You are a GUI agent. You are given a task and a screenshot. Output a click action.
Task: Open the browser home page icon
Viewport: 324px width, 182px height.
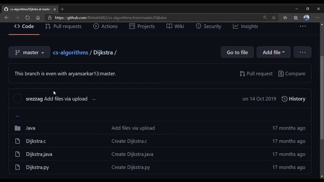(x=38, y=18)
